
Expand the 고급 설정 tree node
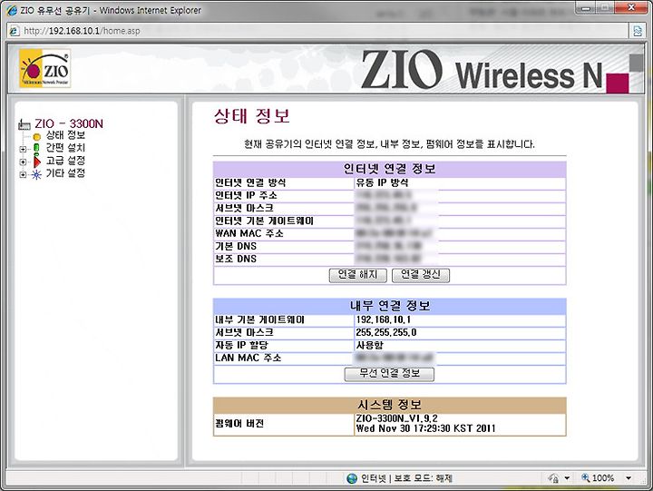(x=23, y=162)
